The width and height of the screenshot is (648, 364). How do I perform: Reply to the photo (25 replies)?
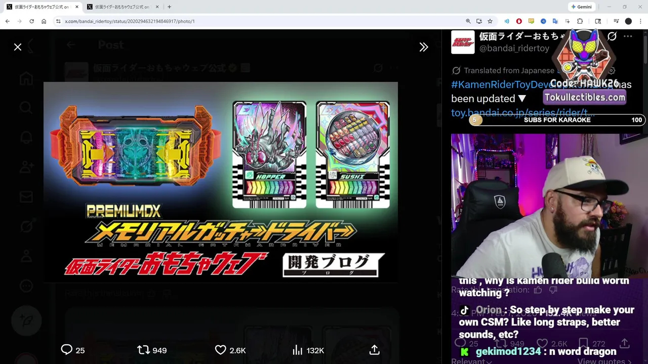tap(72, 350)
